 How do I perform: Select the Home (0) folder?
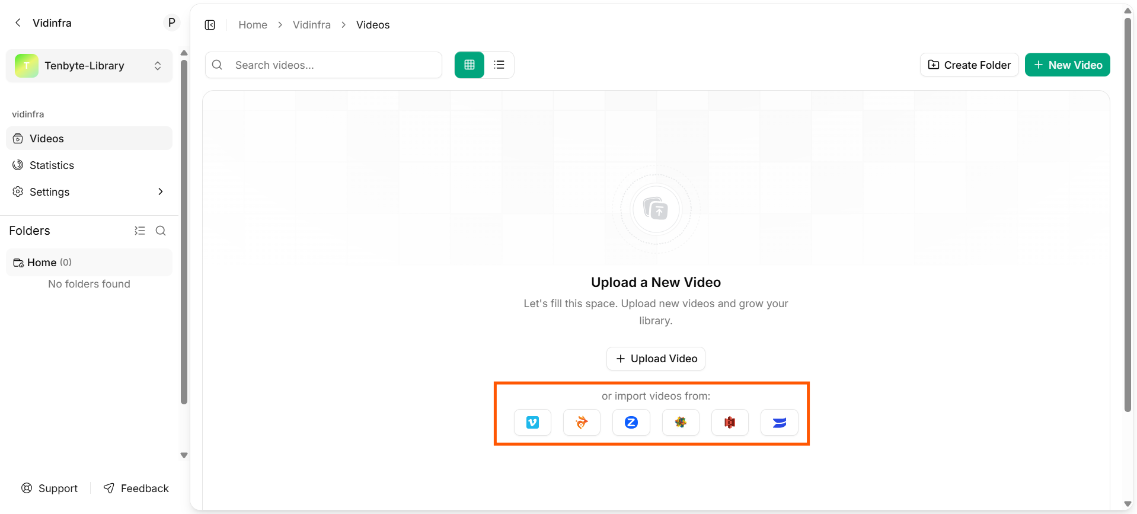pos(89,262)
